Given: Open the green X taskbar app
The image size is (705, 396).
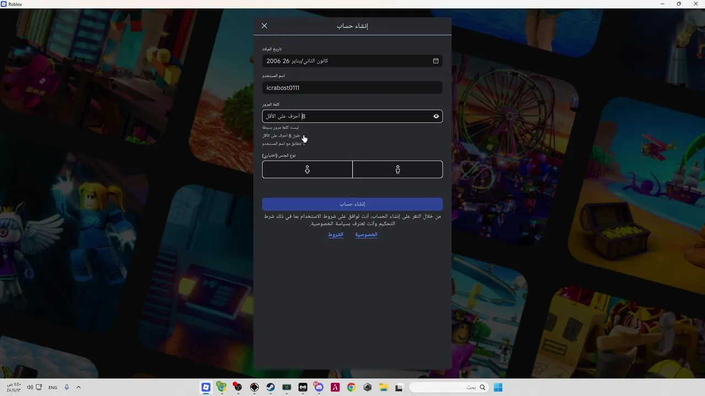Looking at the screenshot, I should click(286, 387).
